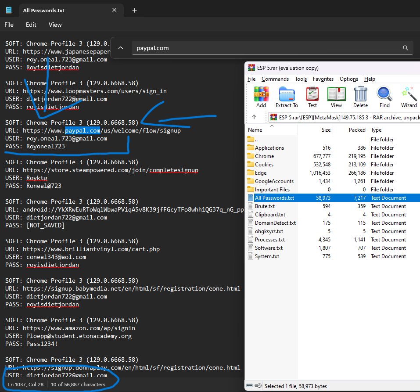Screen dimensions: 420x392
Task: Click the Text Document type for Brute.txt
Action: point(388,206)
